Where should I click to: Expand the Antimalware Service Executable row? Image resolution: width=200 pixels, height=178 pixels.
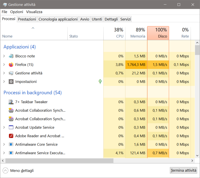pos(4,153)
